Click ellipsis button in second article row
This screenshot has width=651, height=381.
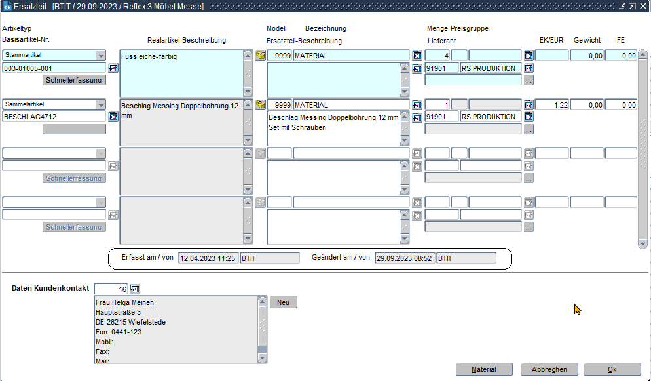(x=529, y=129)
